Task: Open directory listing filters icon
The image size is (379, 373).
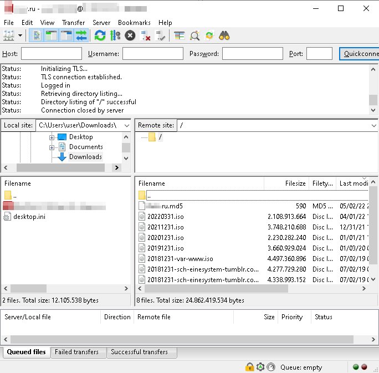Action: 179,36
